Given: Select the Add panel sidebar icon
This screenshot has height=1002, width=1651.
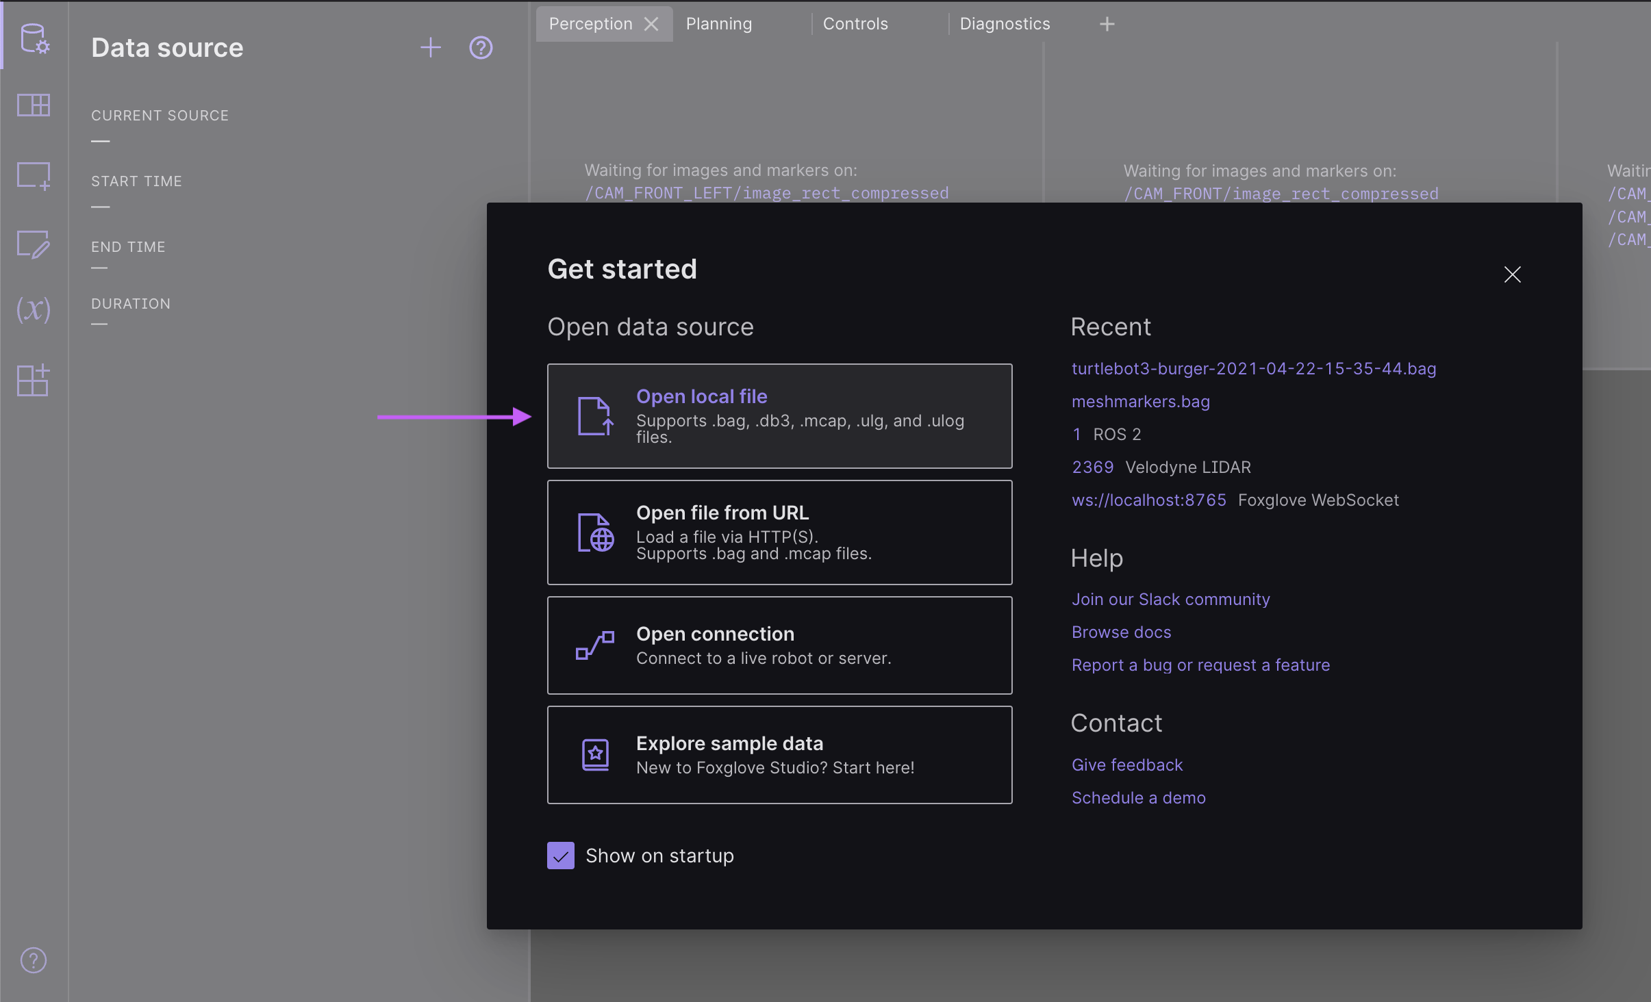Looking at the screenshot, I should tap(33, 176).
